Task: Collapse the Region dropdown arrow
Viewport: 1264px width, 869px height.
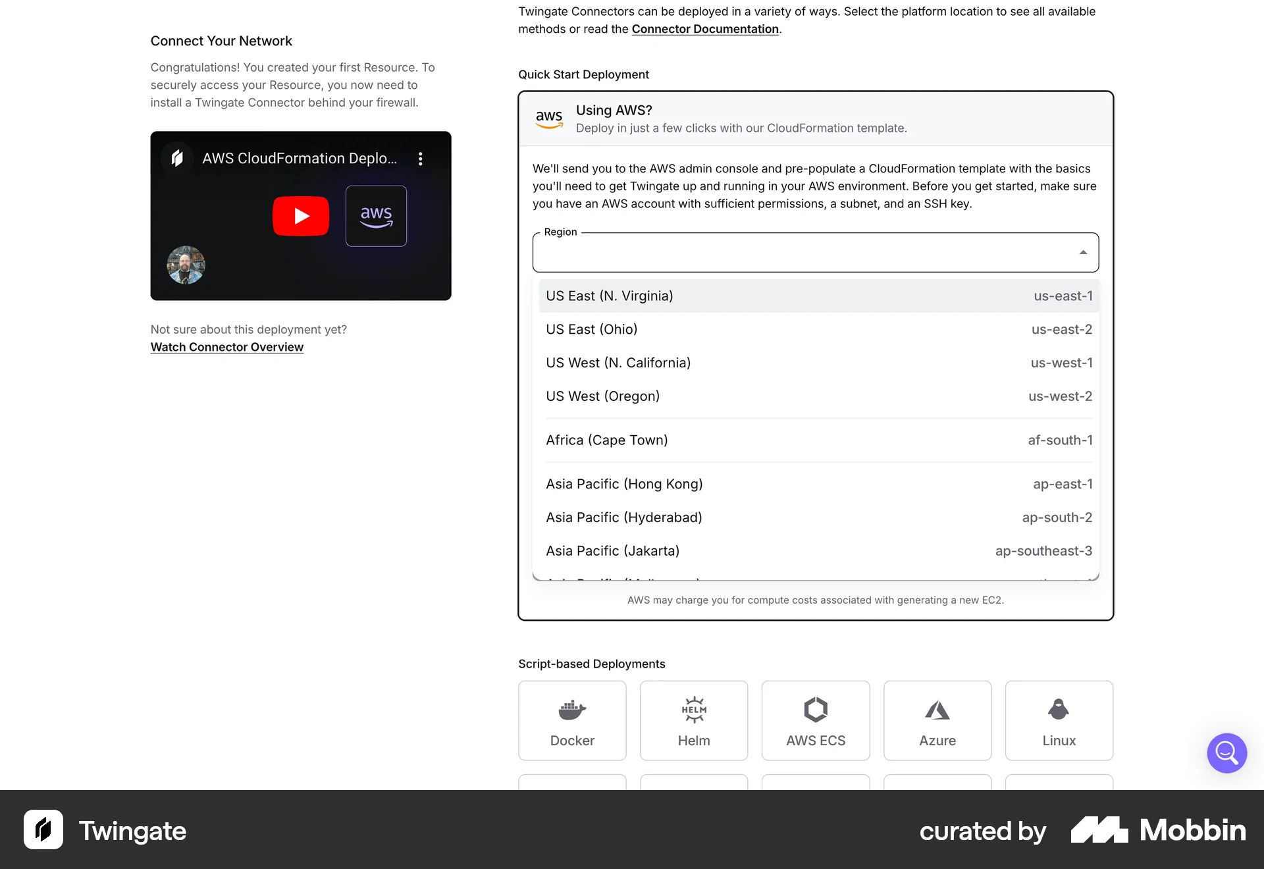Action: click(x=1083, y=252)
